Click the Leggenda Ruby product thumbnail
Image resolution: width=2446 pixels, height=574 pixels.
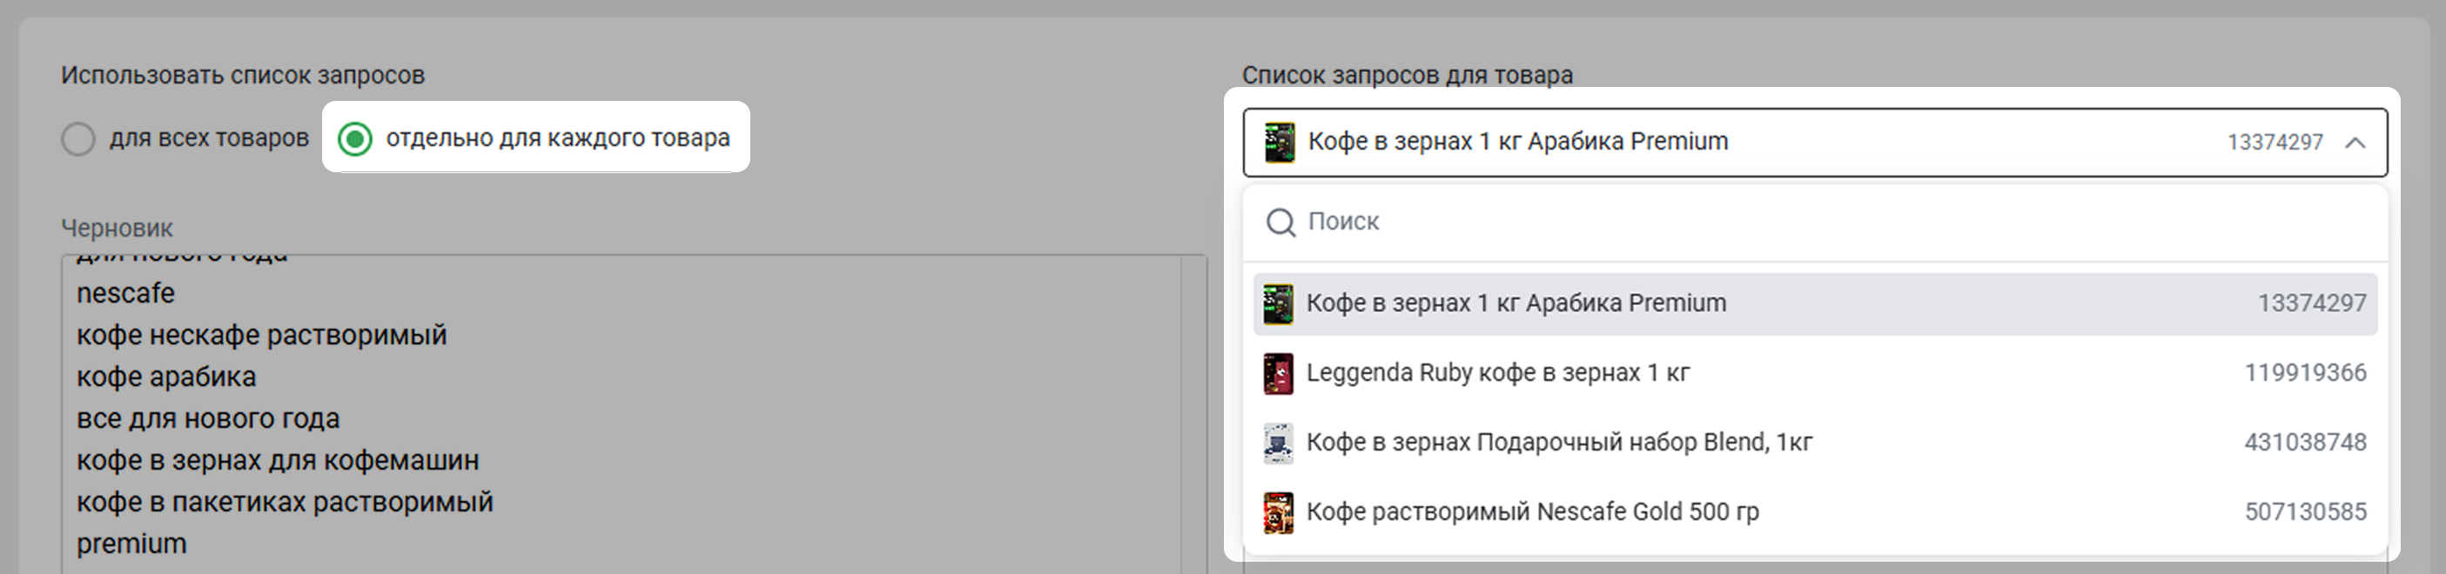[1278, 374]
